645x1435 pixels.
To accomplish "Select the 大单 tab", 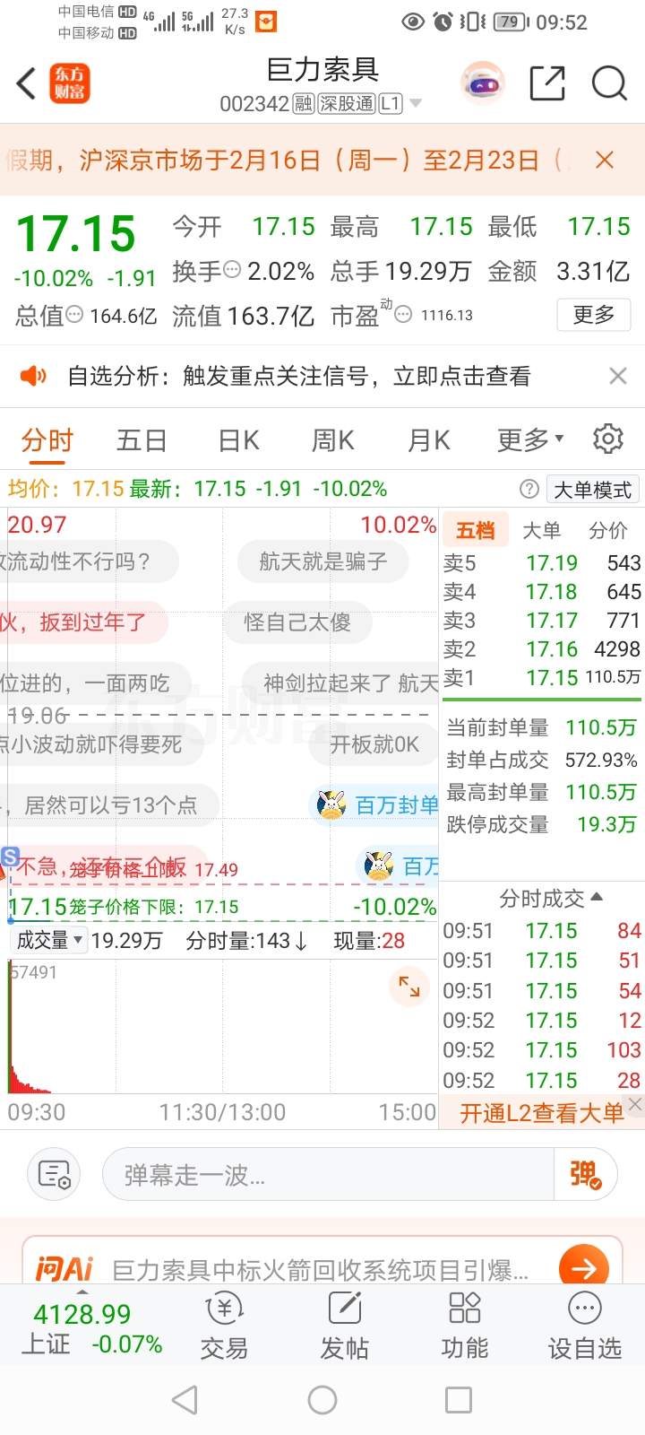I will [542, 530].
